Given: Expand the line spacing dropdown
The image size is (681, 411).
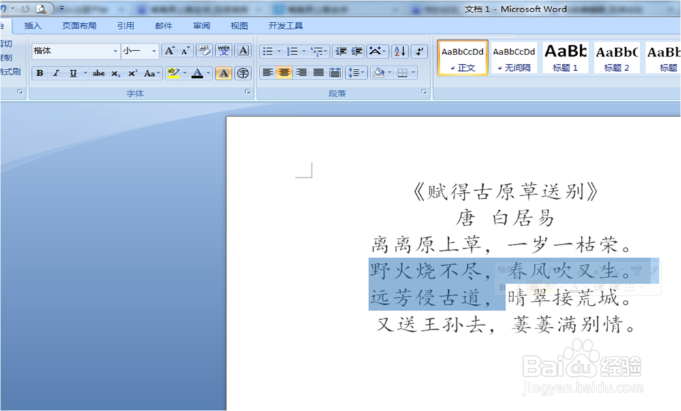Looking at the screenshot, I should pyautogui.click(x=359, y=73).
